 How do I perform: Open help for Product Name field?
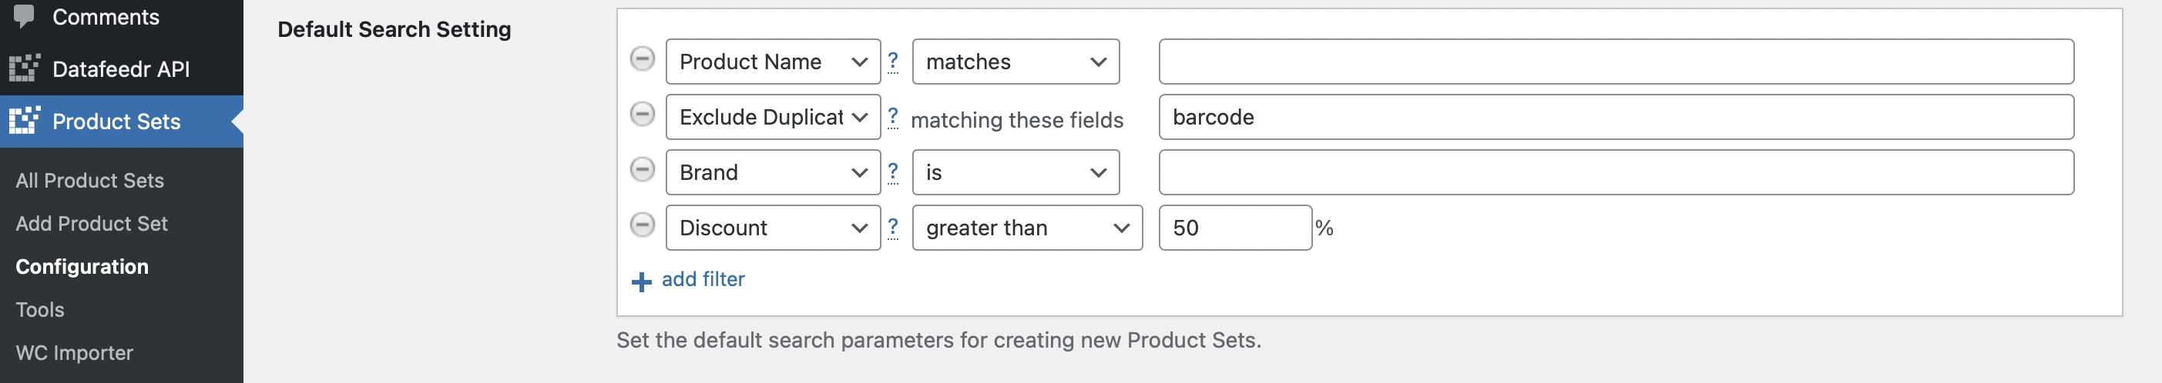(x=892, y=62)
